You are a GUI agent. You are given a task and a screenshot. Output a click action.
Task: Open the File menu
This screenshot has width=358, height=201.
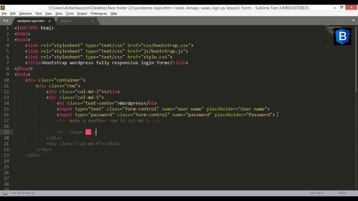tap(4, 13)
